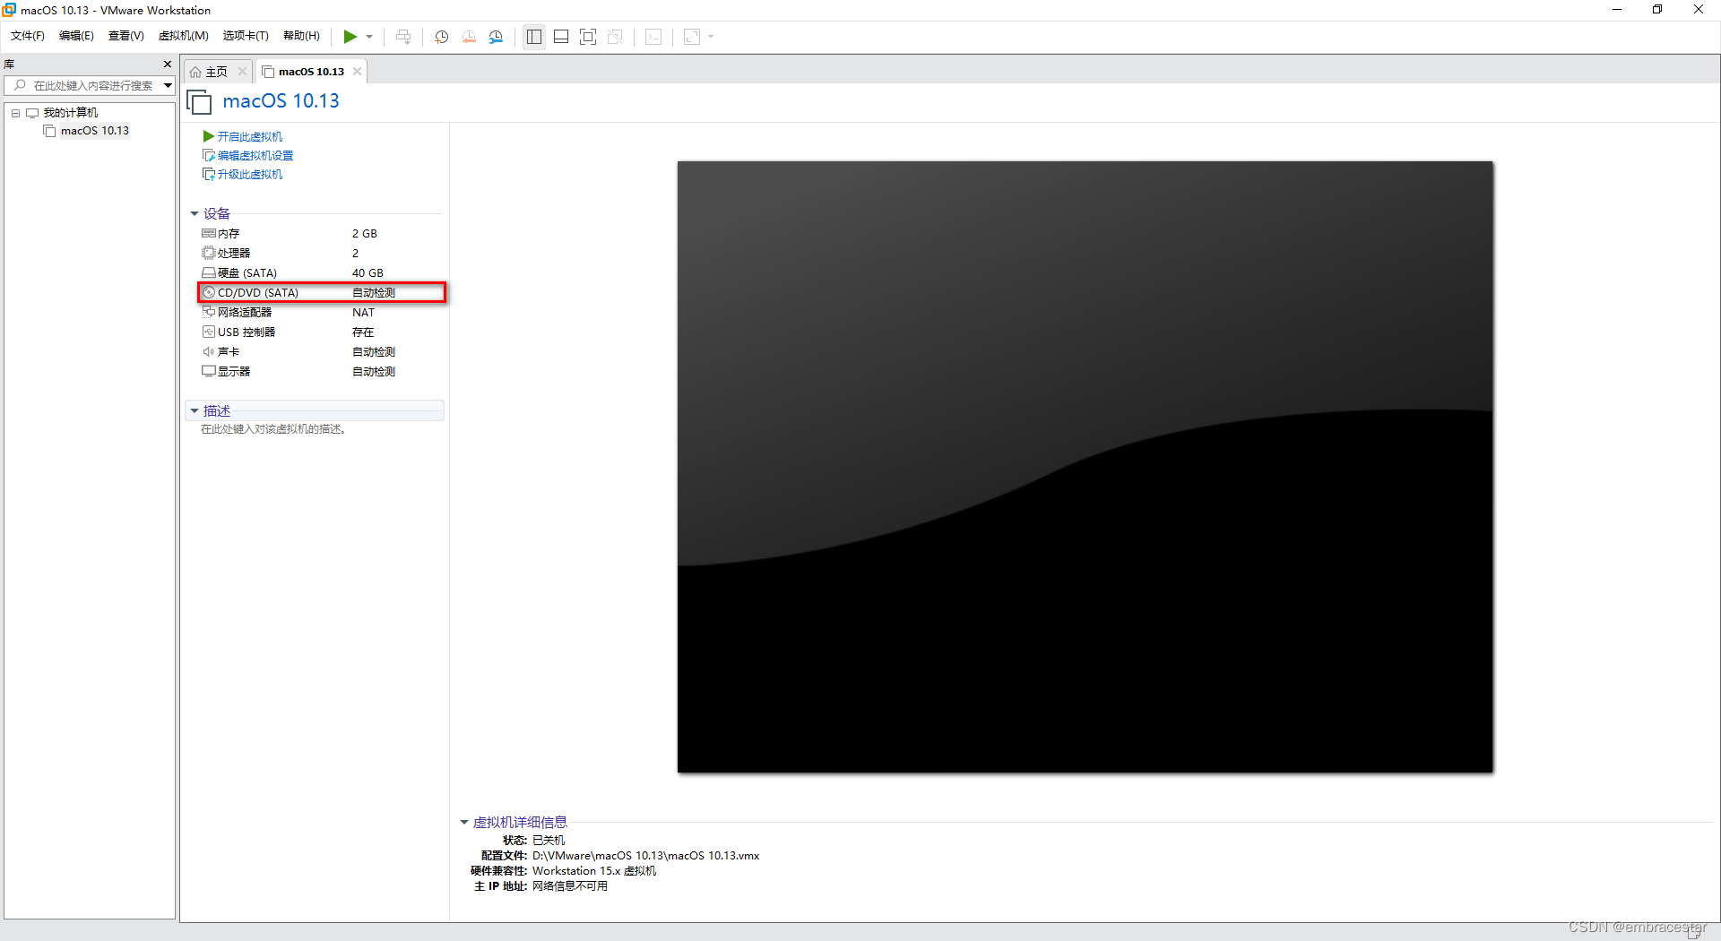This screenshot has width=1721, height=941.
Task: Open the 文件(F) menu
Action: coord(28,36)
